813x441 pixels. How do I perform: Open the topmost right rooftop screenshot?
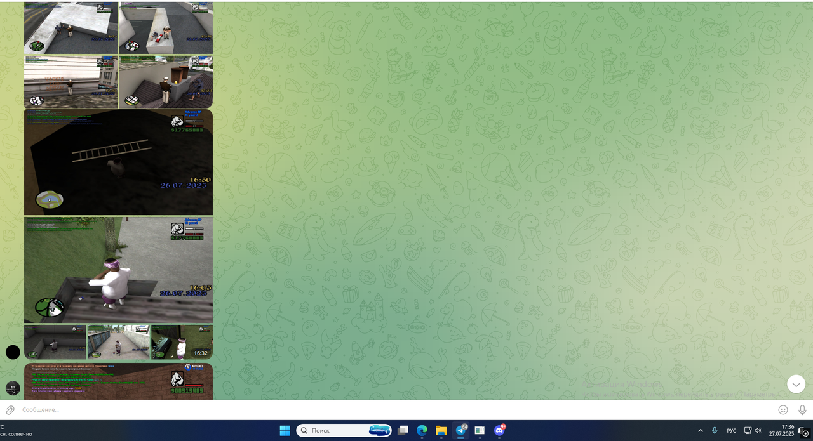(166, 27)
